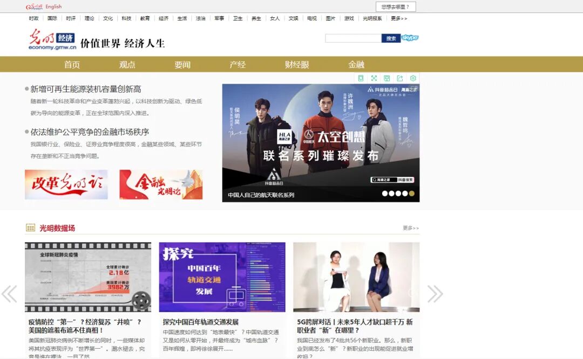Viewport: 583px width, 359px height.
Task: Go to the 国际 channel
Action: 52,18
